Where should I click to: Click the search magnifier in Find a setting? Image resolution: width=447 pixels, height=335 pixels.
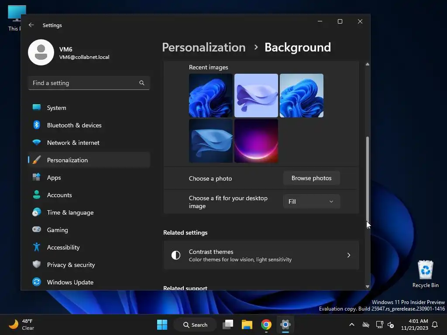tap(142, 83)
